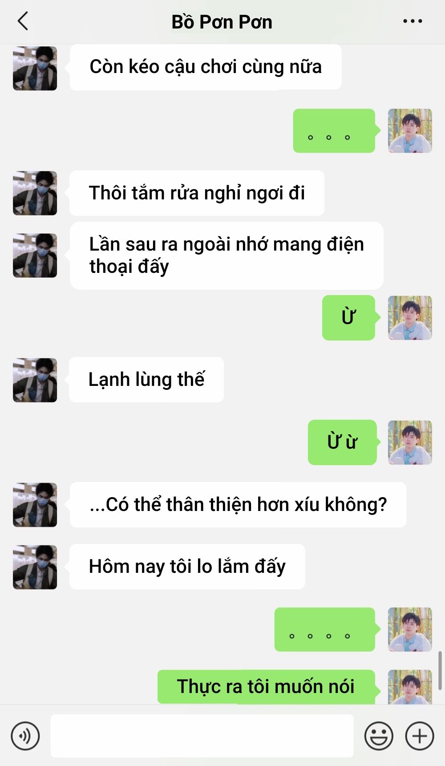Open the emoji sticker picker
This screenshot has width=445, height=766.
pos(379,736)
